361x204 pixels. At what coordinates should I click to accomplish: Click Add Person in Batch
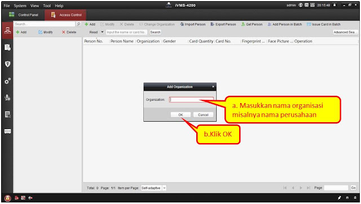(x=285, y=24)
